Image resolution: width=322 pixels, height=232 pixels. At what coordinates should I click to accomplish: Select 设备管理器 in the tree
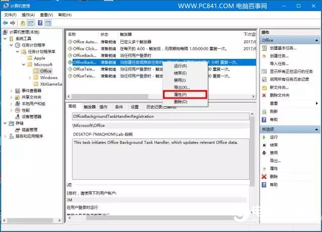click(x=31, y=117)
